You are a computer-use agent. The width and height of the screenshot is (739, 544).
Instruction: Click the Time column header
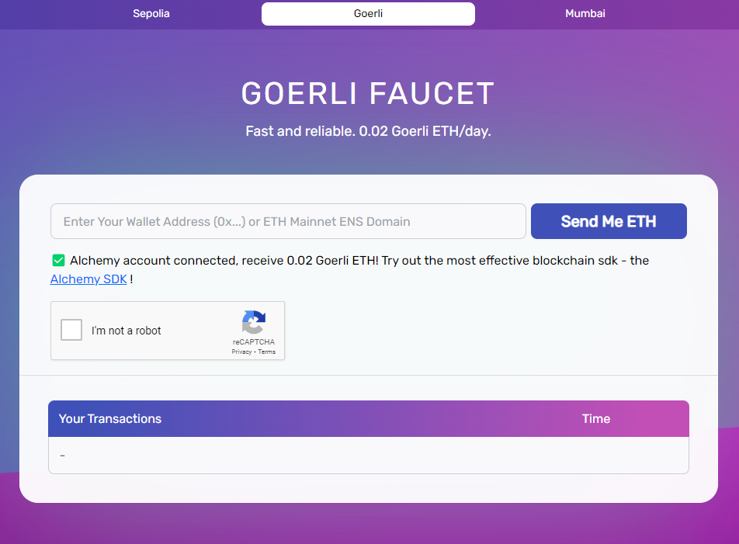(595, 419)
